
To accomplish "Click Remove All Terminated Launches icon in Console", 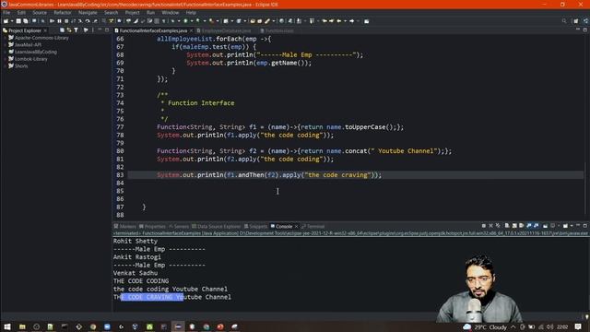I will pyautogui.click(x=498, y=226).
